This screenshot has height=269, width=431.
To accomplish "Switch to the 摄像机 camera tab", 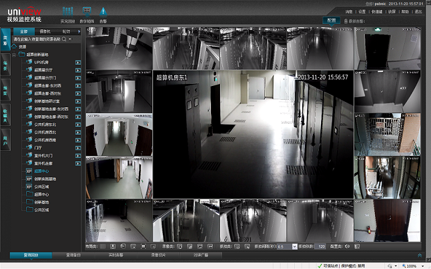I will (45, 31).
